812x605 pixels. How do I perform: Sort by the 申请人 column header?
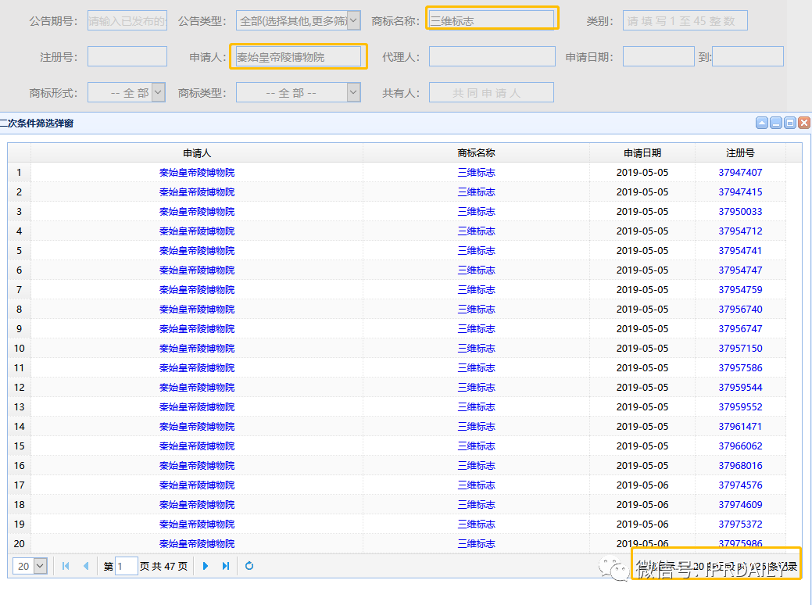[x=197, y=152]
